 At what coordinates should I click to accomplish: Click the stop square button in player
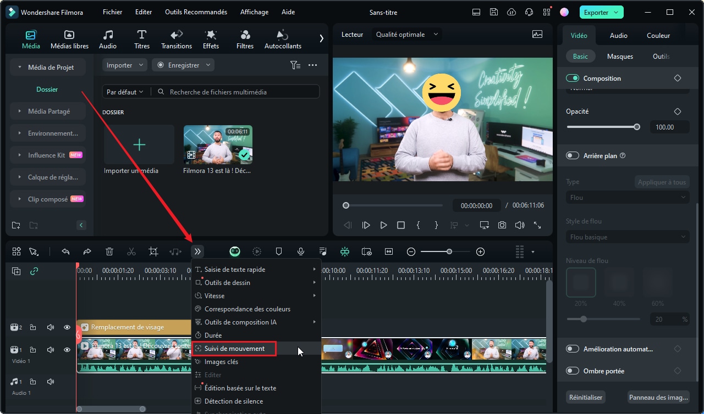(401, 225)
